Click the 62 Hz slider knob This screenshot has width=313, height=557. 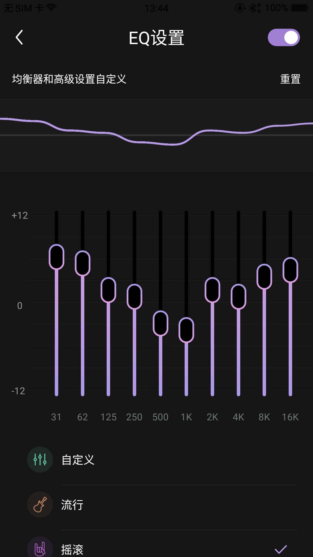pyautogui.click(x=83, y=263)
